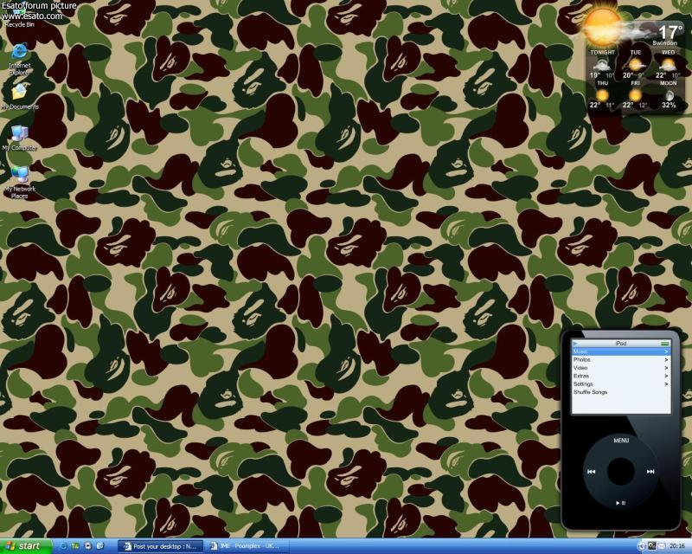This screenshot has width=692, height=554.
Task: Choose Shuffle Songs on the iPod
Action: point(591,392)
